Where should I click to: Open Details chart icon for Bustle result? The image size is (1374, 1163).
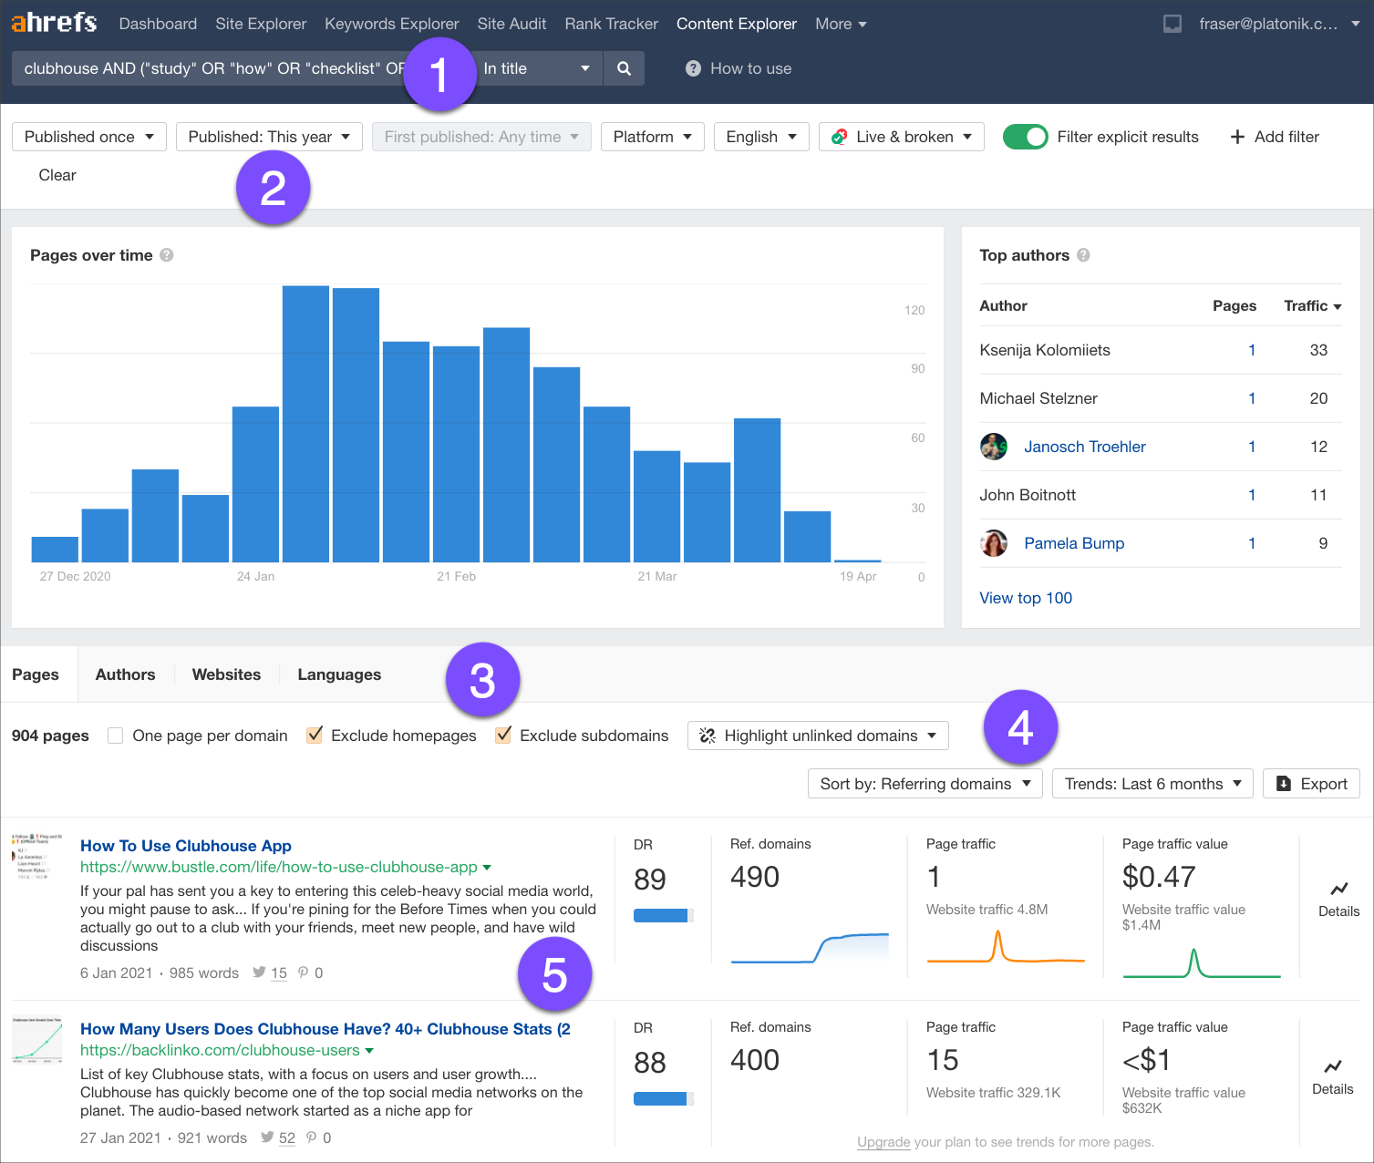[1338, 890]
